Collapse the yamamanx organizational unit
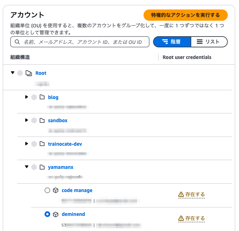Image resolution: width=239 pixels, height=231 pixels. (x=27, y=167)
